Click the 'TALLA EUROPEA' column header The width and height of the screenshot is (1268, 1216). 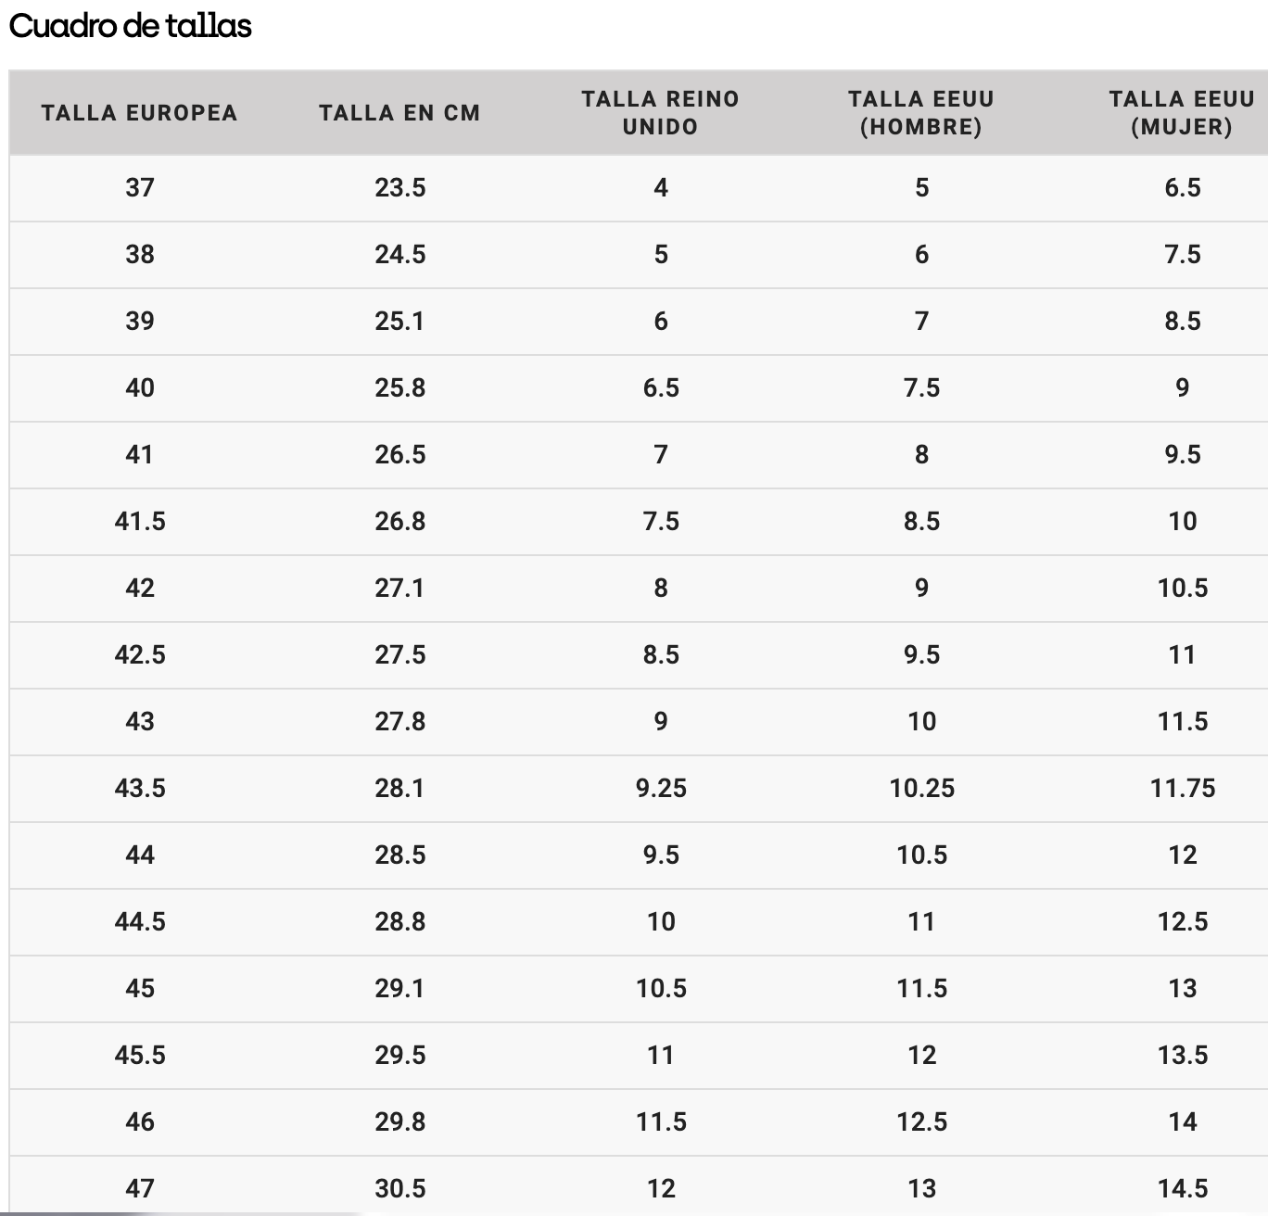tap(140, 113)
